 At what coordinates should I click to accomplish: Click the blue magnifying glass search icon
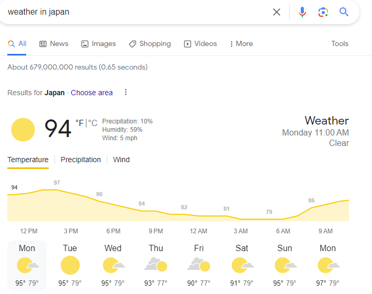(344, 12)
